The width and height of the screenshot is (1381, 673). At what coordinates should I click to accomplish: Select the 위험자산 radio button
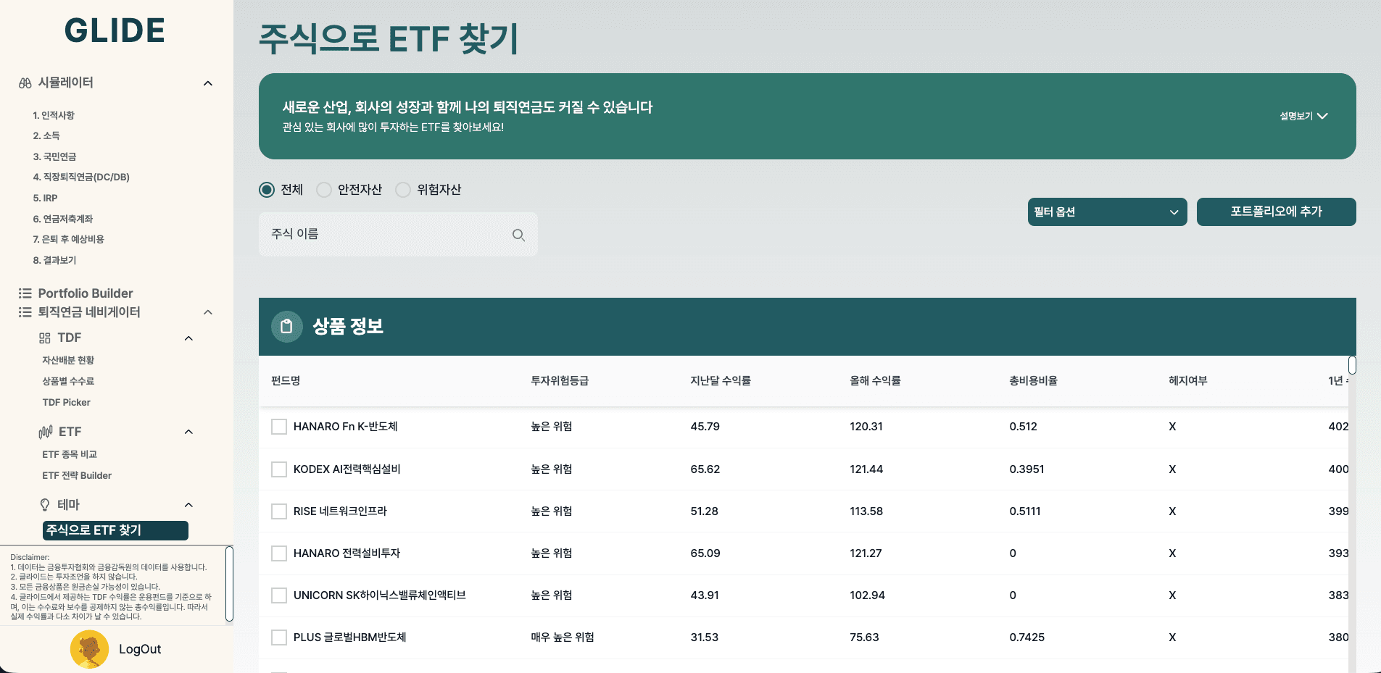[403, 190]
